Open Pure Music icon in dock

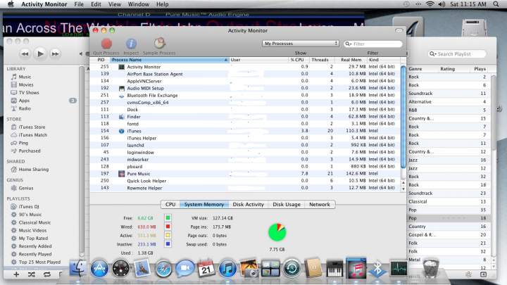pos(356,269)
